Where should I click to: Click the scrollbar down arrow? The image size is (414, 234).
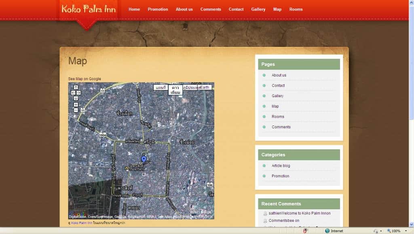(x=411, y=224)
